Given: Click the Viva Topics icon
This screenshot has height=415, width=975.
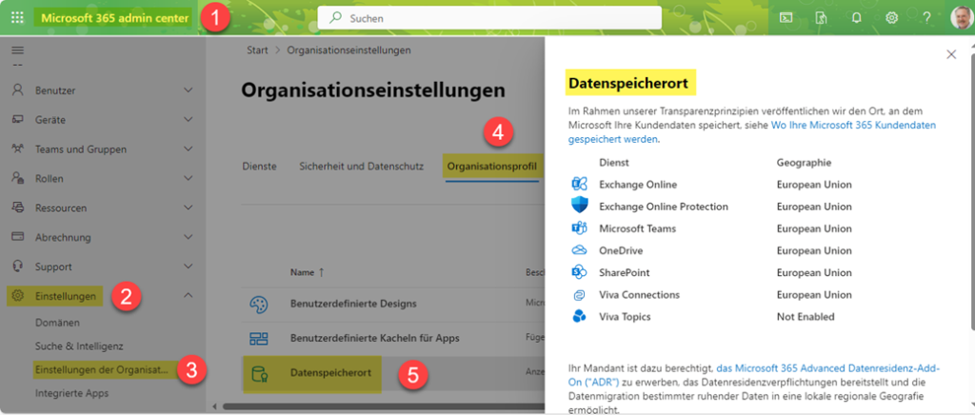Looking at the screenshot, I should 579,316.
